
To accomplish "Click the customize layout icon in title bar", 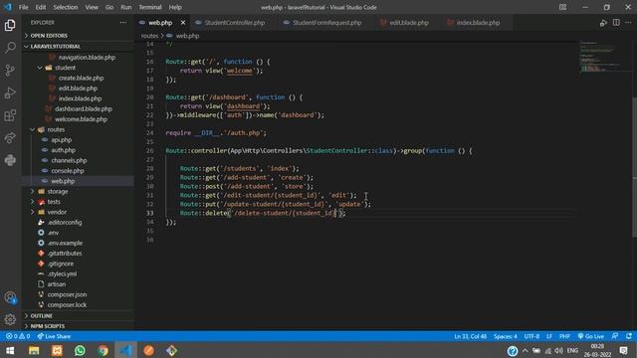I will point(562,7).
